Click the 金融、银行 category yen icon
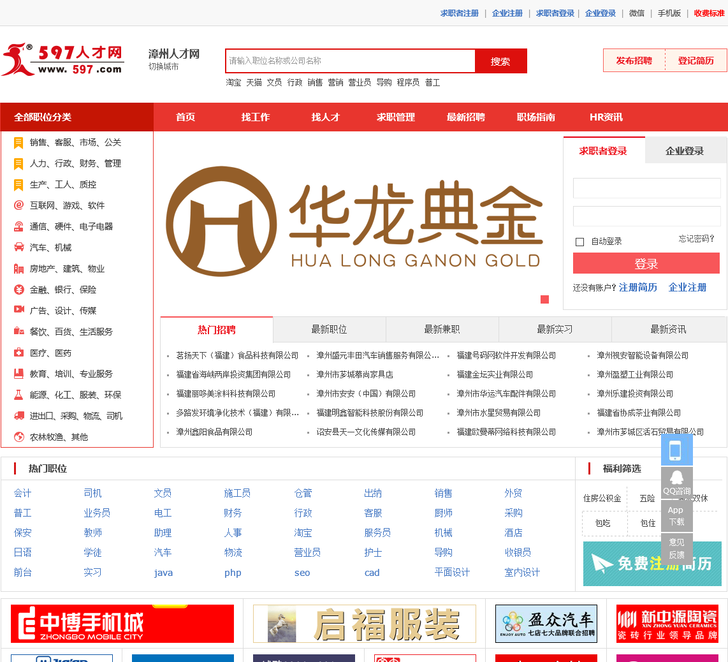The width and height of the screenshot is (728, 662). 18,290
